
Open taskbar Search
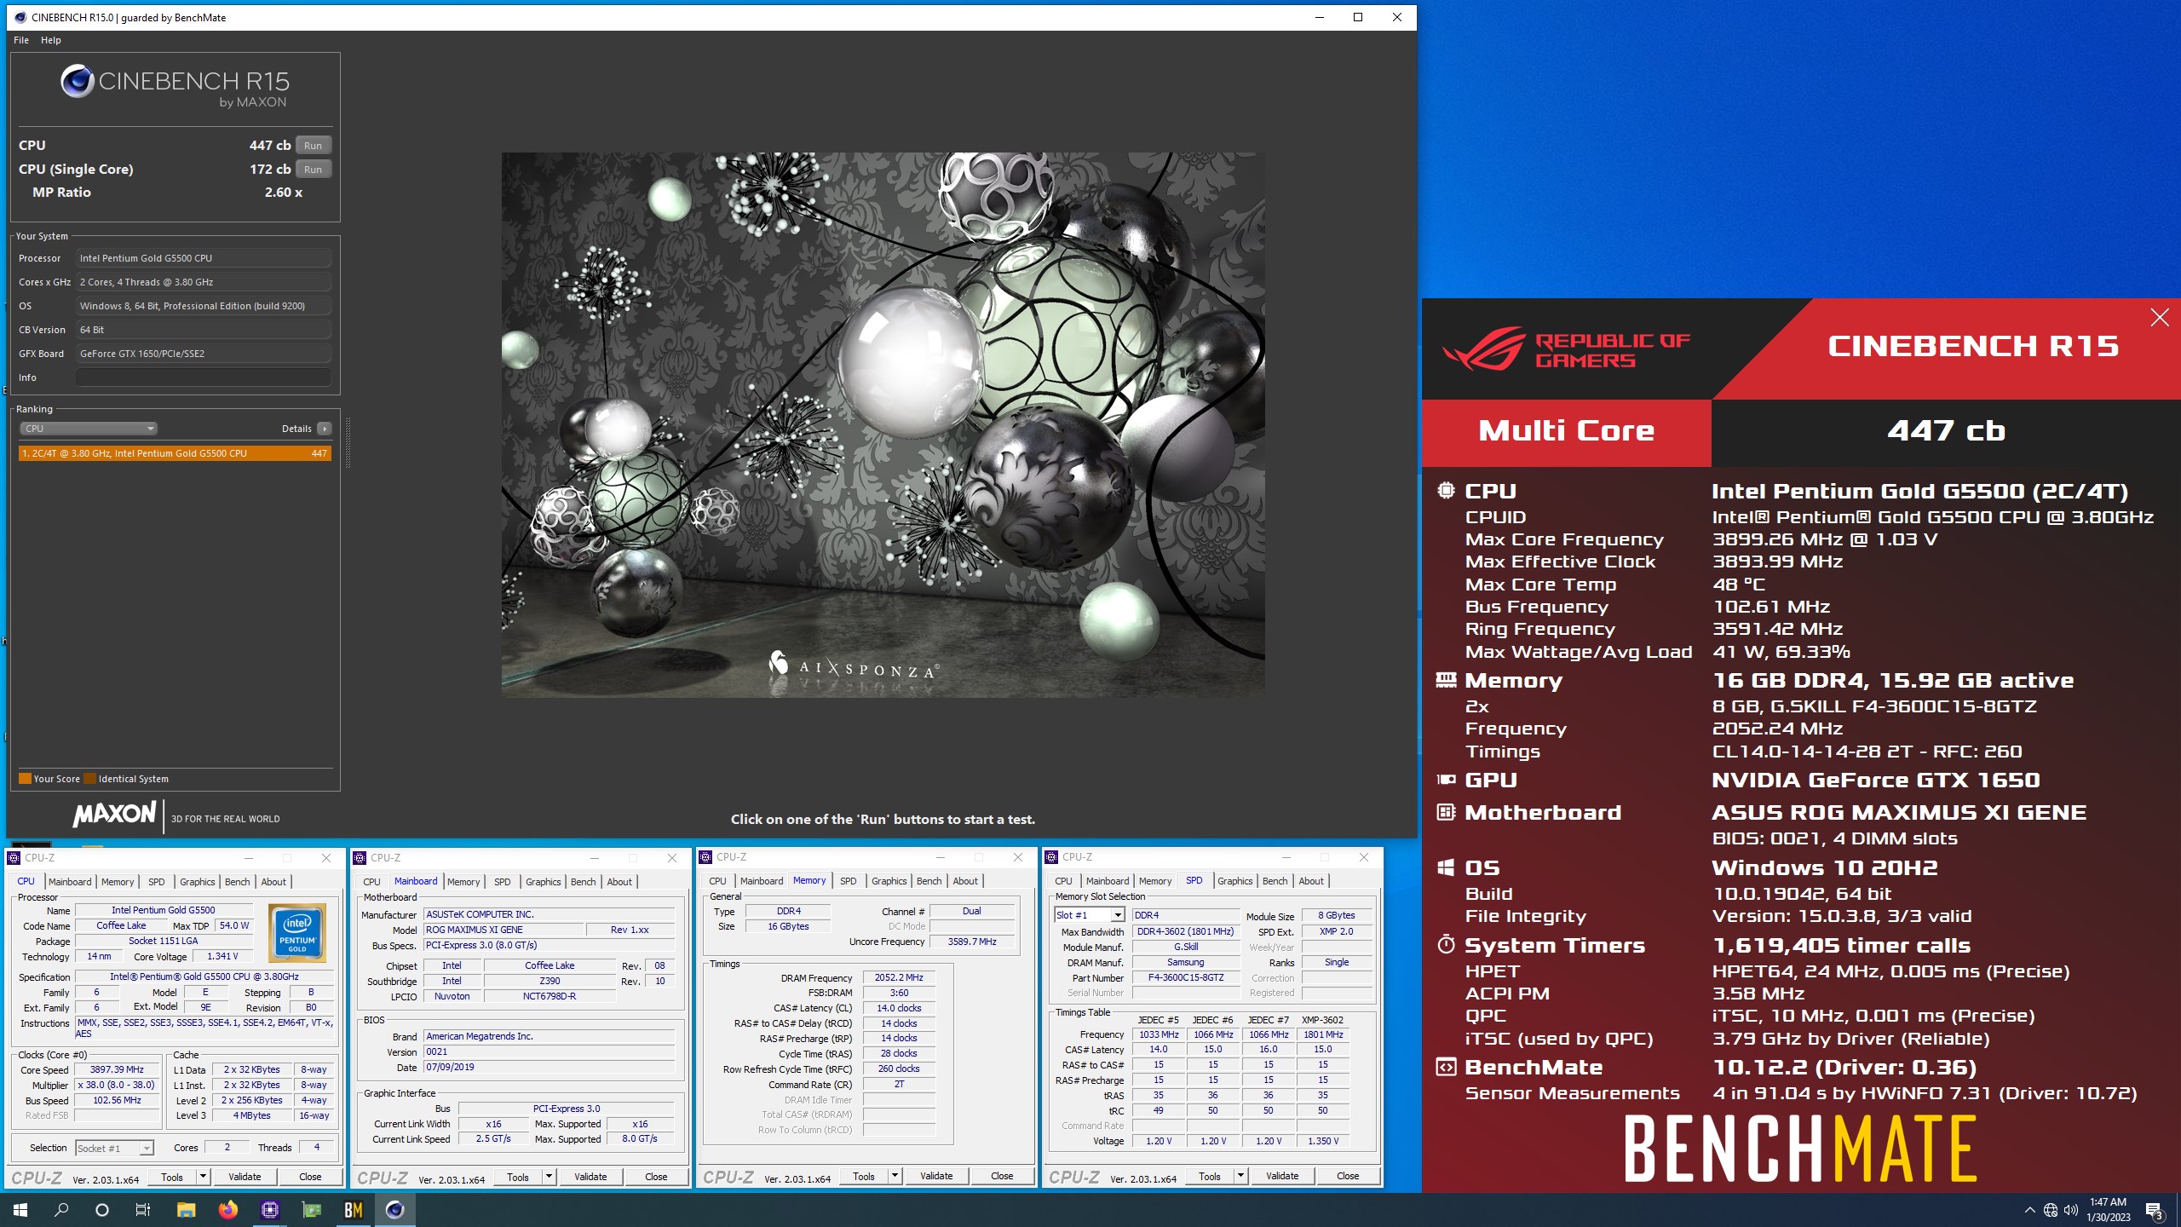coord(61,1210)
